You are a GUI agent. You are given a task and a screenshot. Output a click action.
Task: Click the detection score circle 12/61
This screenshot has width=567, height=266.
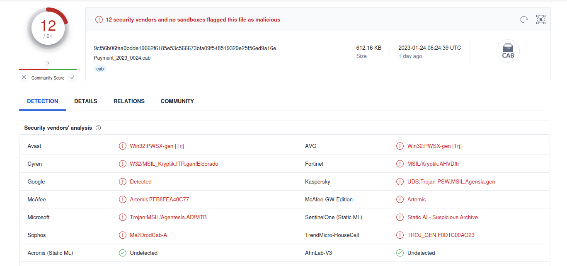48,29
